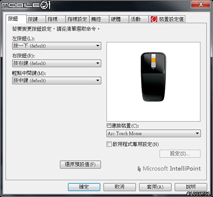
Task: Expand the 輕點中間鍵 dropdown
Action: pyautogui.click(x=57, y=80)
